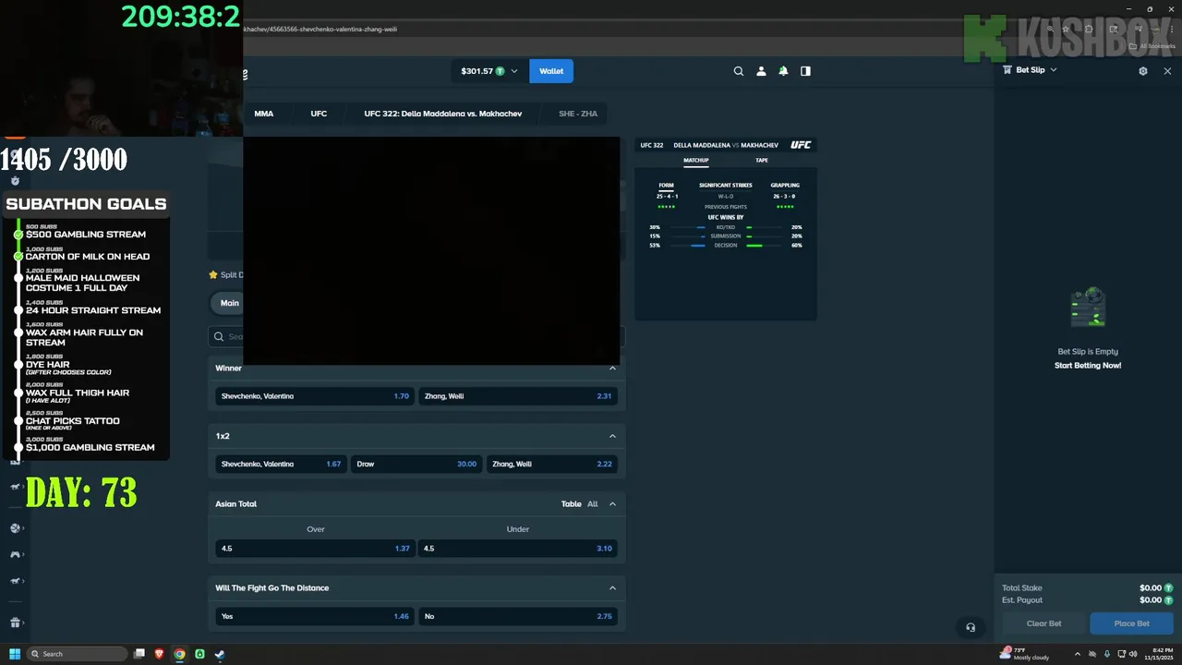Image resolution: width=1182 pixels, height=665 pixels.
Task: Open the site search magnifier icon
Action: pyautogui.click(x=738, y=71)
